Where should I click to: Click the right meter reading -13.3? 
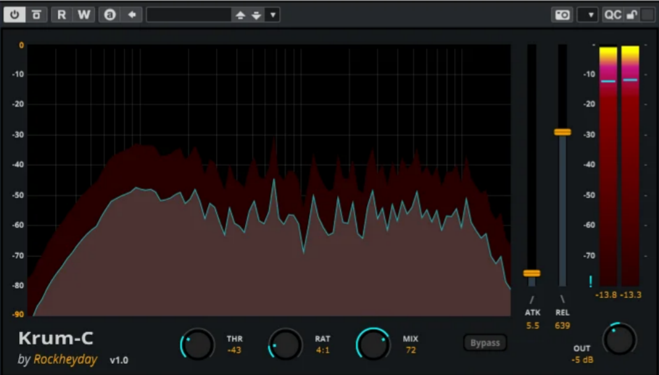[x=631, y=295]
